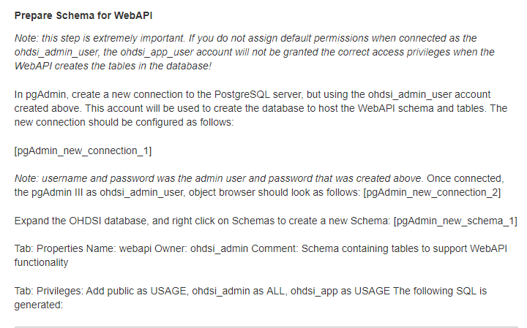Click the [pgAdmin_new_connection_1] image placeholder

(83, 151)
